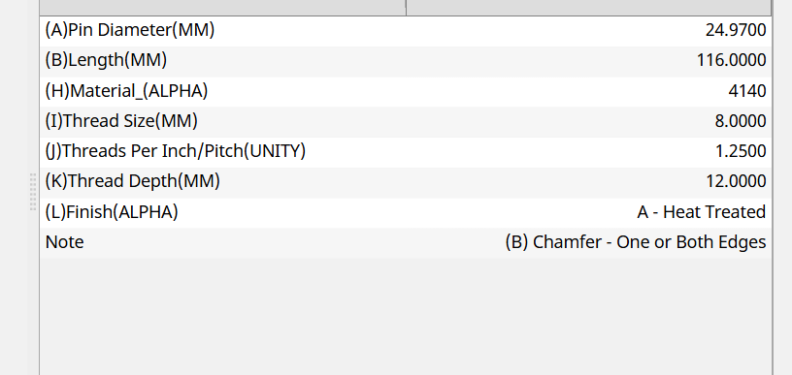This screenshot has width=792, height=375.
Task: Click the dotted panel splitter grip handle
Action: 33,192
